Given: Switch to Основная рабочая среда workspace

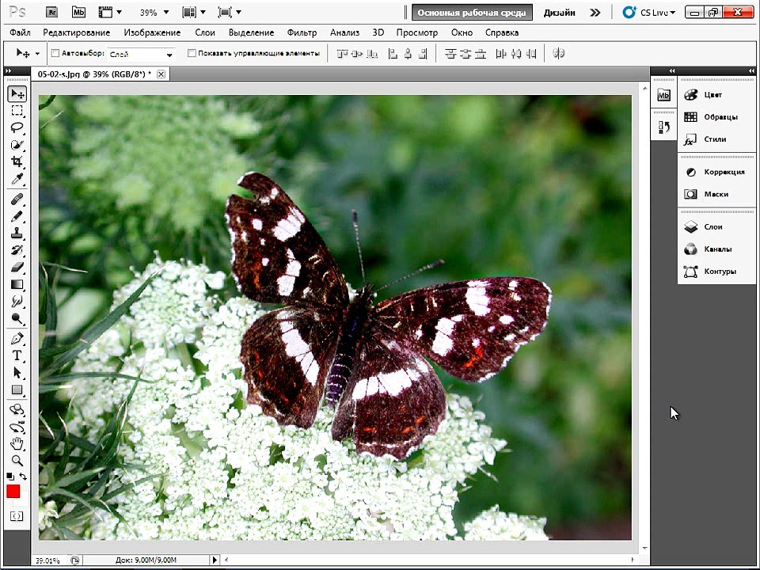Looking at the screenshot, I should (472, 13).
